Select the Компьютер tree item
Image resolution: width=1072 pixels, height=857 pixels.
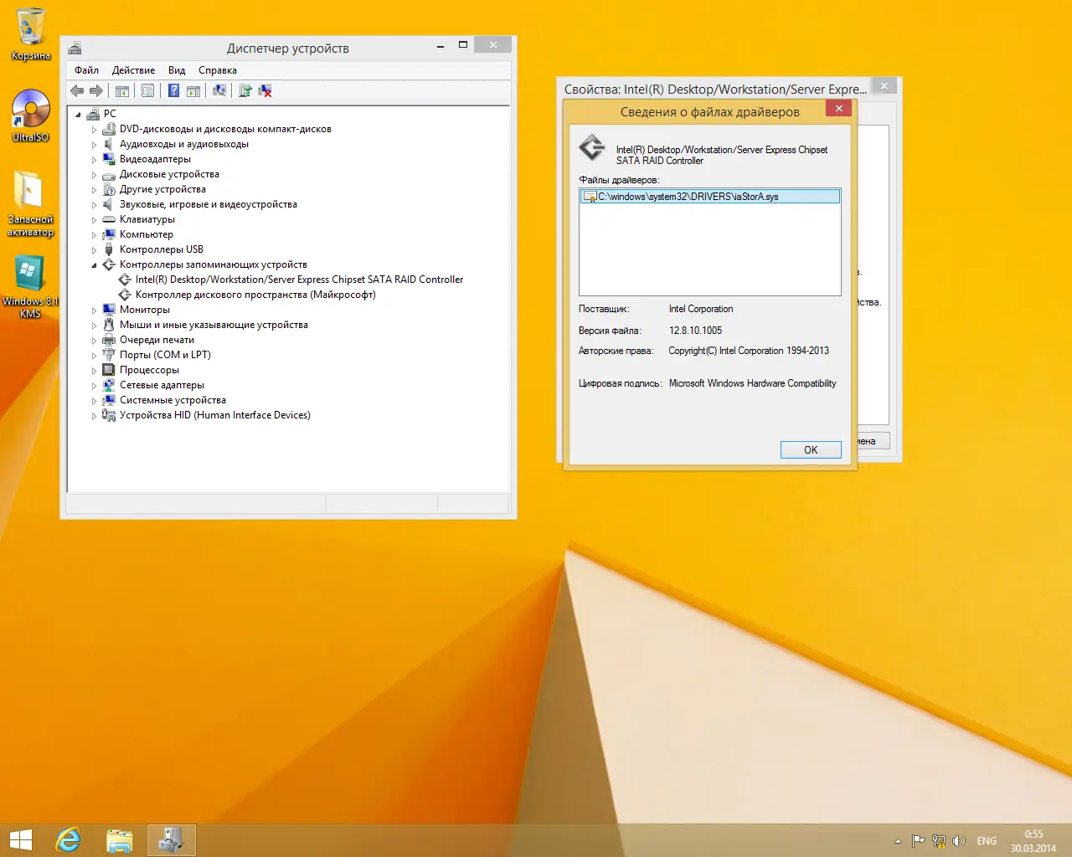pyautogui.click(x=147, y=234)
